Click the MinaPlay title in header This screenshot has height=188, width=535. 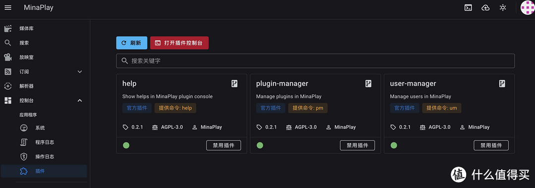[39, 7]
